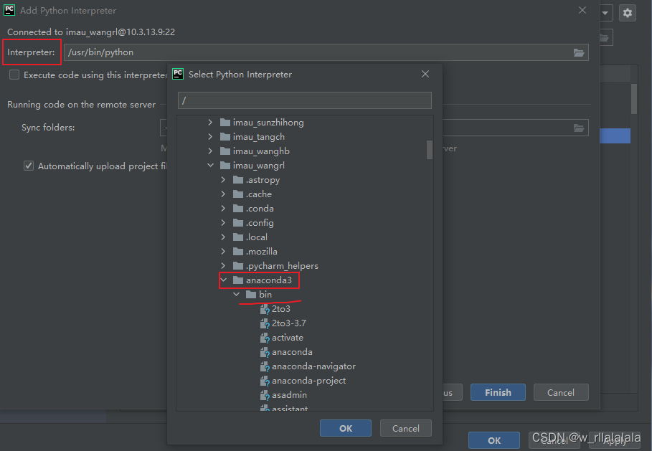Image resolution: width=652 pixels, height=451 pixels.
Task: Select the .config tree row
Action: pos(304,223)
